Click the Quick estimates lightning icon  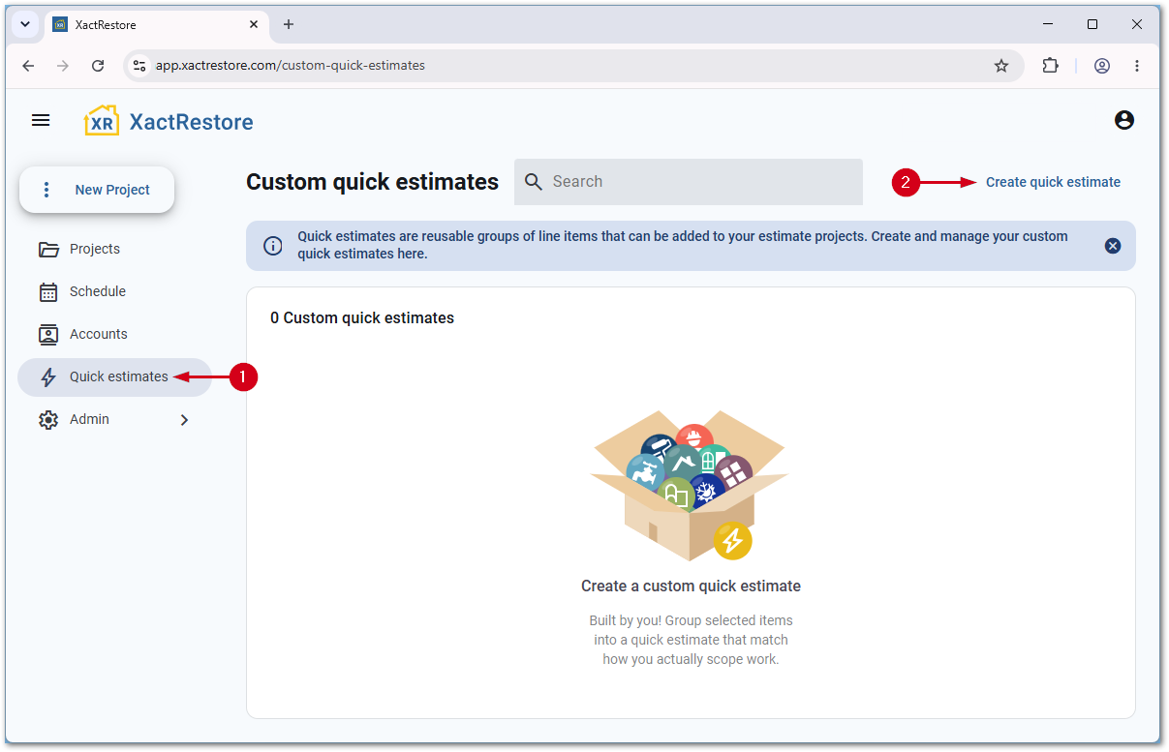coord(48,377)
